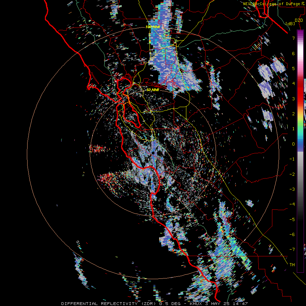Viewport: 306px width, 306px height.
Task: Click the "50 NMI" range ring label
Action: [153, 90]
